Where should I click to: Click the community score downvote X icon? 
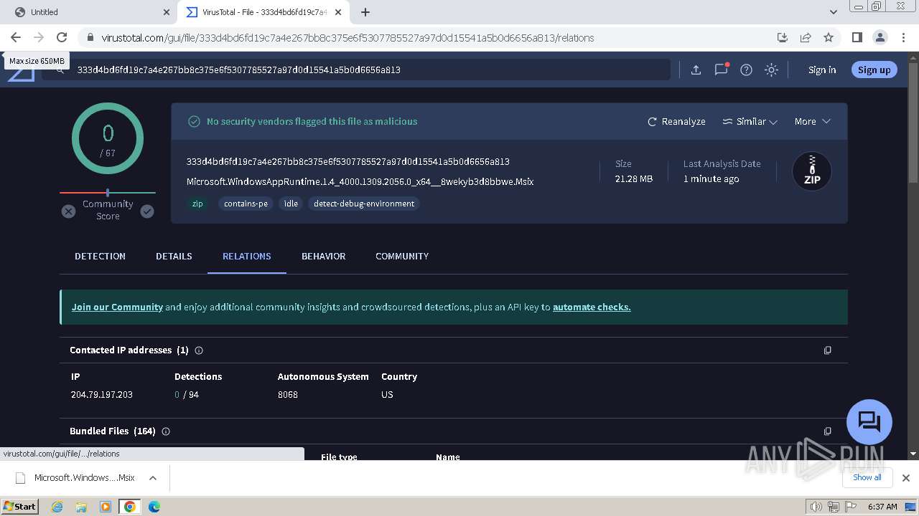tap(68, 211)
